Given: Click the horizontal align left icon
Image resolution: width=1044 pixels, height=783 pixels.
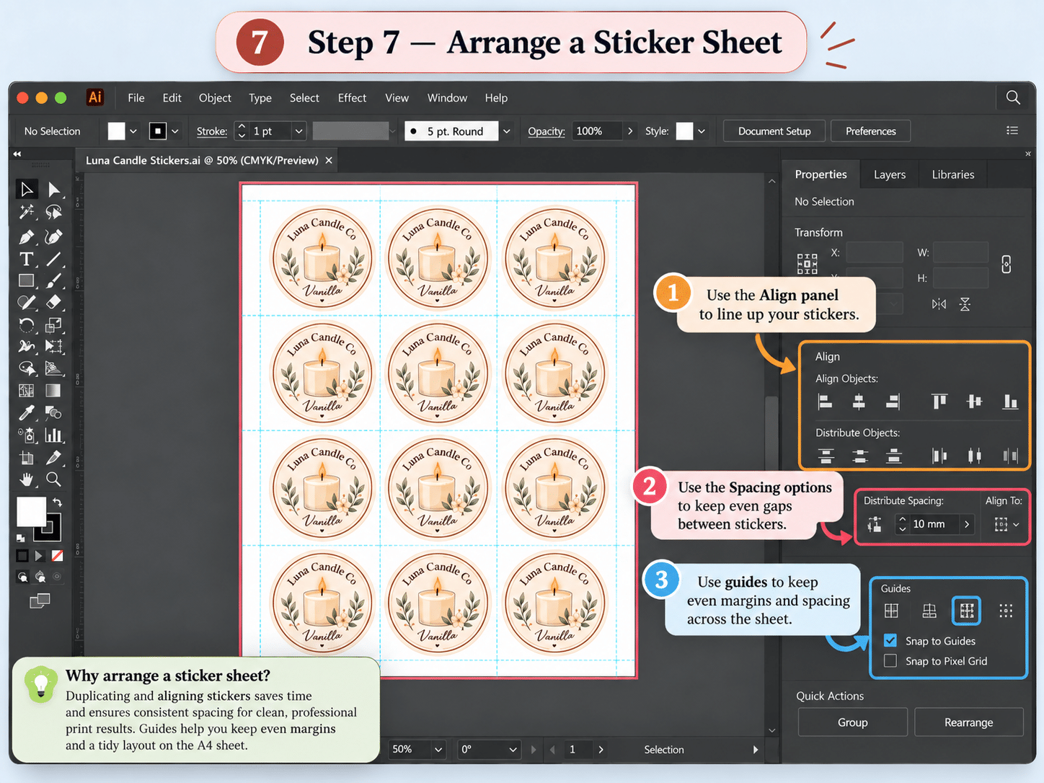Looking at the screenshot, I should click(x=826, y=402).
